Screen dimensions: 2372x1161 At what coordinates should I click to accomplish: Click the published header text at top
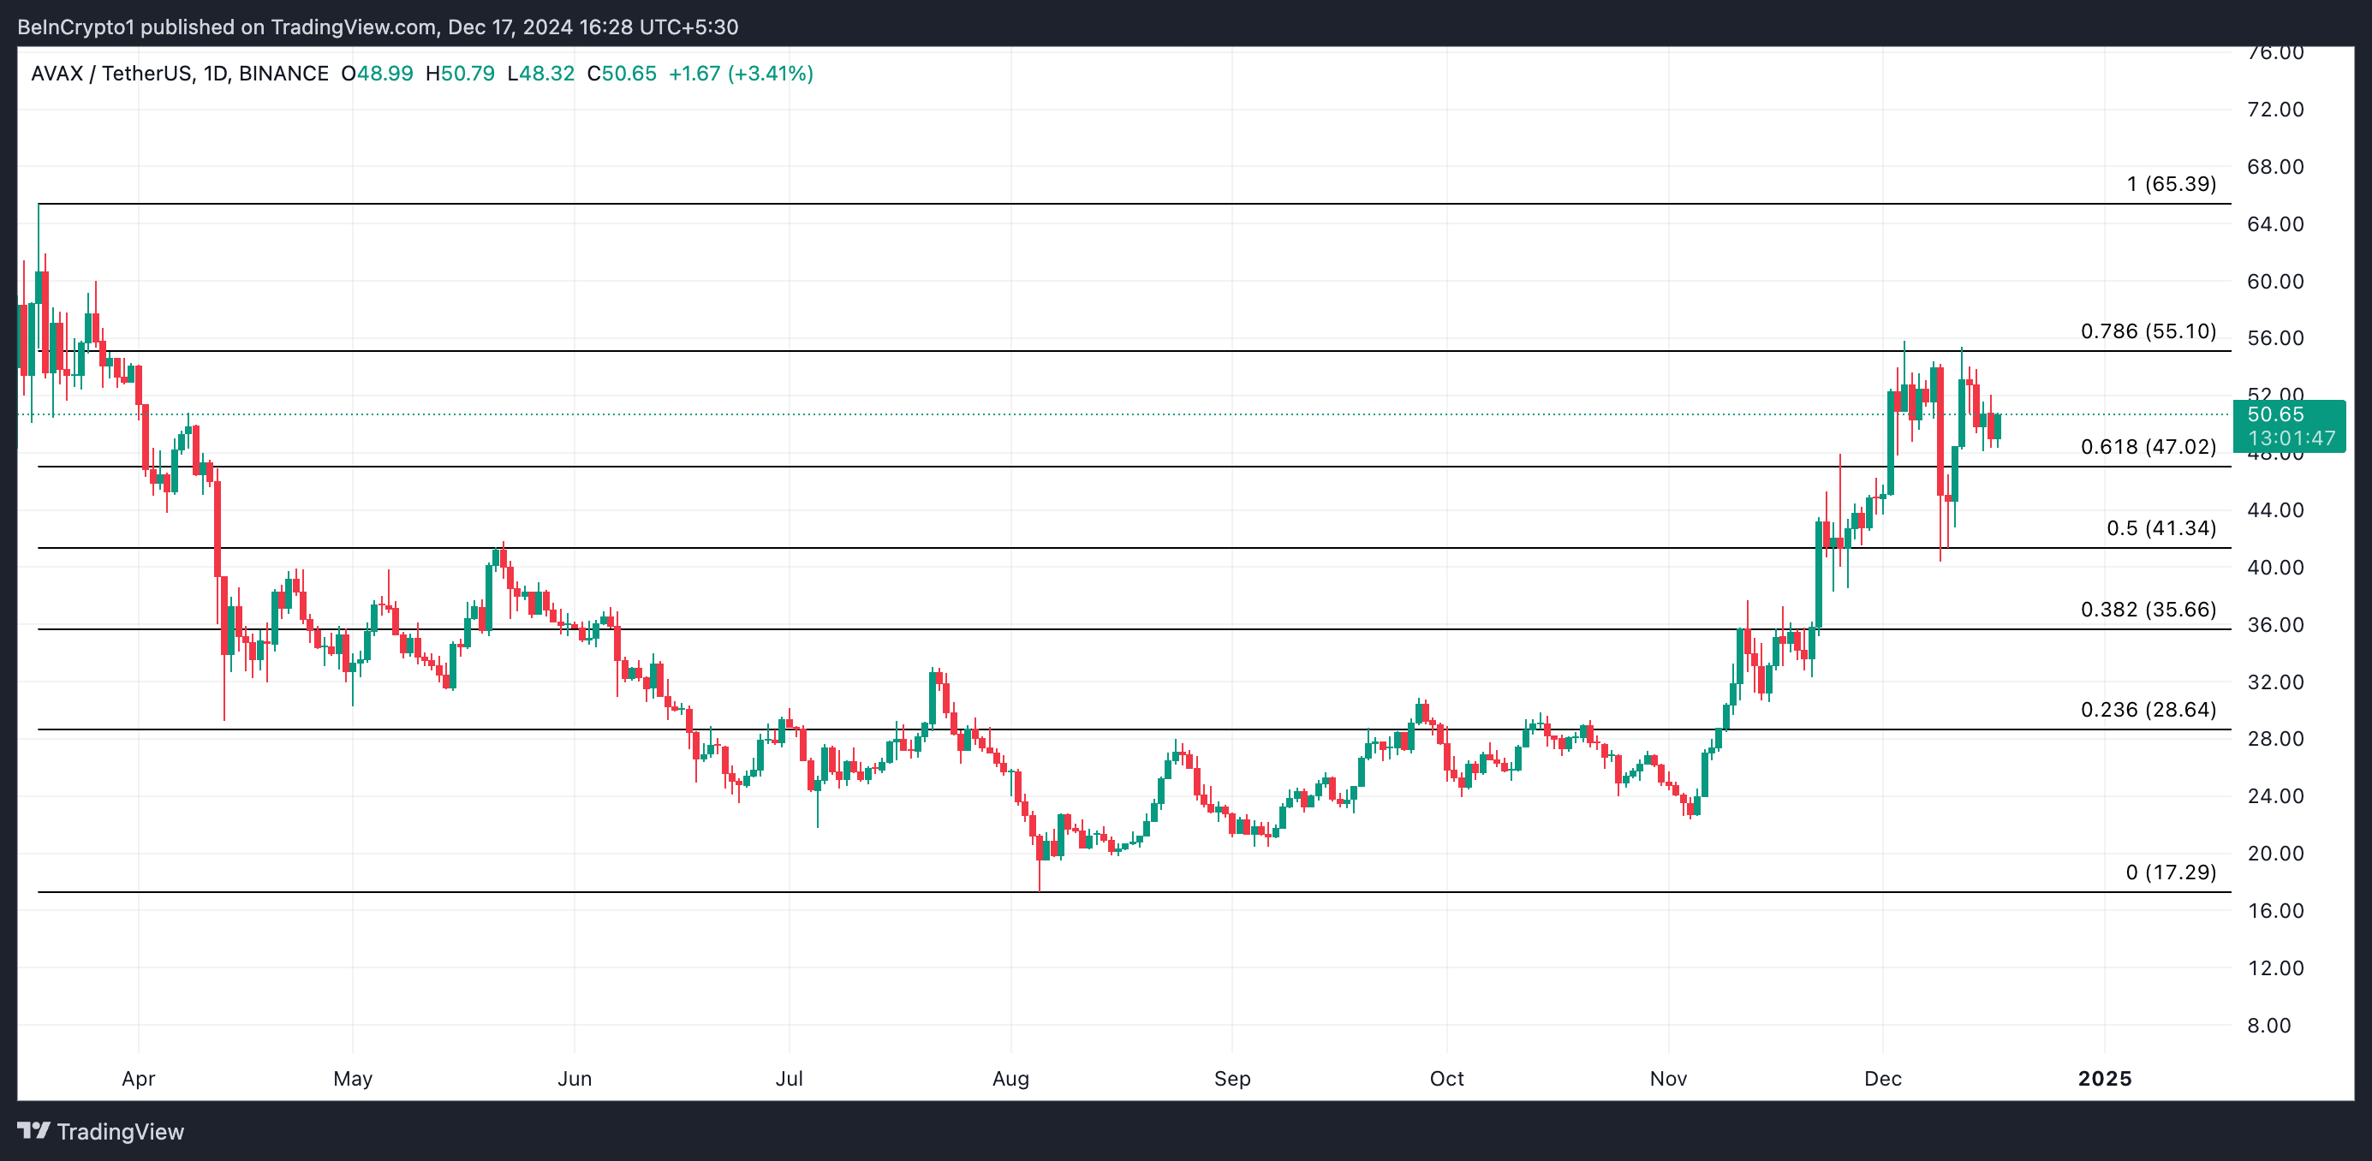[x=378, y=27]
